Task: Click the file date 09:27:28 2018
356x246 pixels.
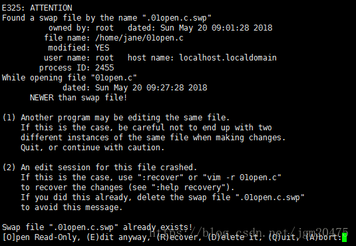Action: click(x=176, y=88)
